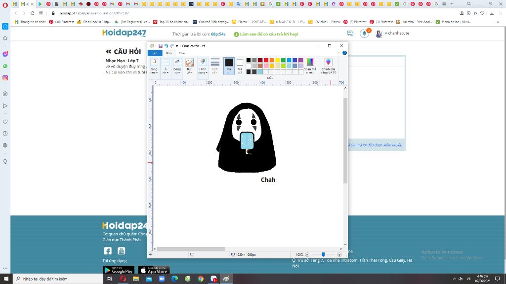Open the Windows notification center

click(498, 279)
